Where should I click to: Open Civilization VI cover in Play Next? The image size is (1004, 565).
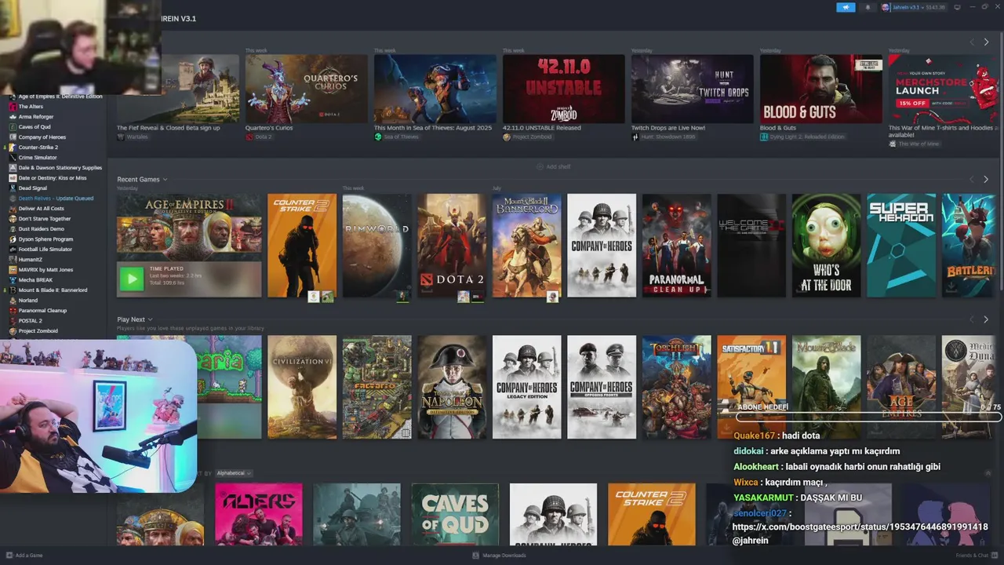[302, 387]
